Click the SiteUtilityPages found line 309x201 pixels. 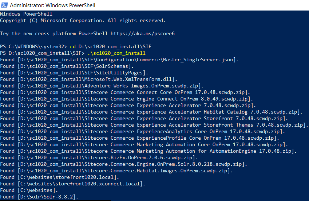[x=73, y=73]
